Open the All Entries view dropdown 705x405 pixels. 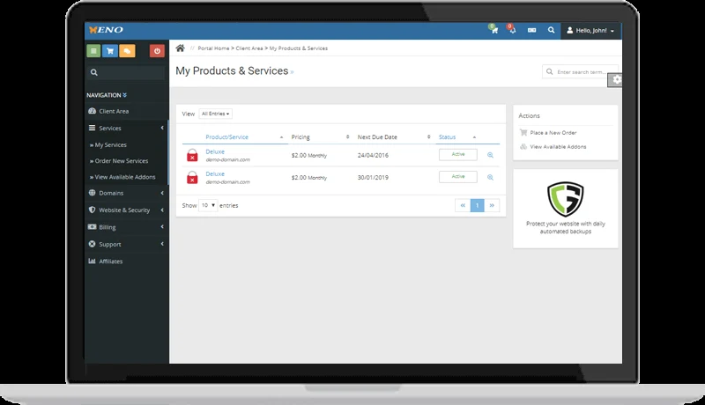point(215,114)
